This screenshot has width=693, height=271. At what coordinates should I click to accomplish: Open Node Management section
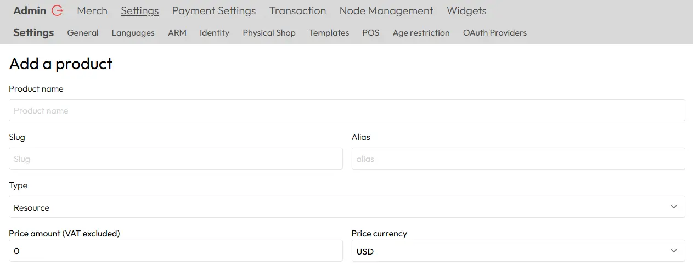coord(386,10)
